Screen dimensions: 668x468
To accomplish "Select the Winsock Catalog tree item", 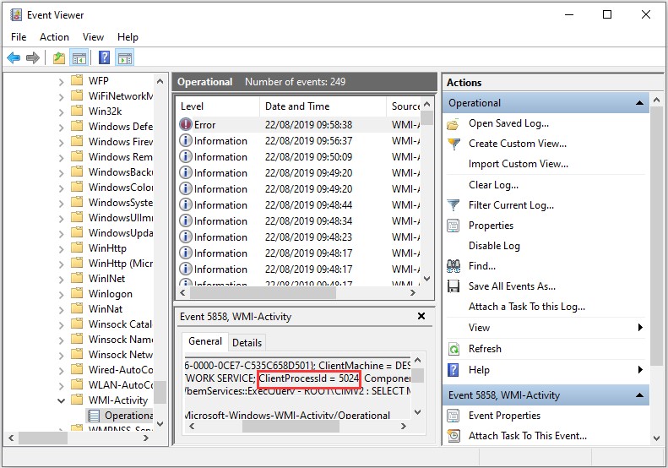I will [120, 324].
